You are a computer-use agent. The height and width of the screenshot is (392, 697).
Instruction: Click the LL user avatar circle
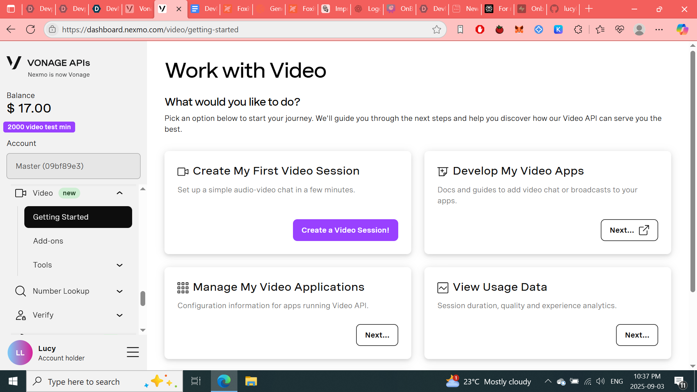(x=20, y=352)
